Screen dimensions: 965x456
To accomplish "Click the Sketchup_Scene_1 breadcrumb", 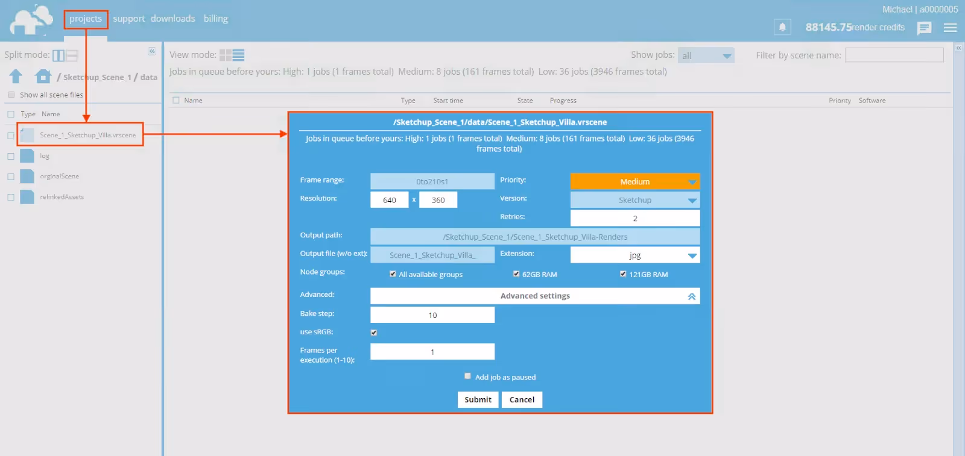I will (97, 77).
